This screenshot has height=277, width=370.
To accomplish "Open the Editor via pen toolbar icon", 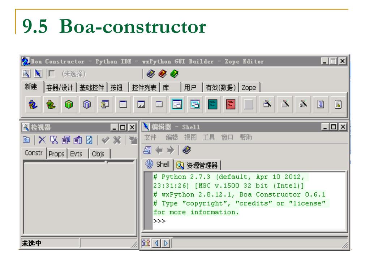I will click(38, 74).
